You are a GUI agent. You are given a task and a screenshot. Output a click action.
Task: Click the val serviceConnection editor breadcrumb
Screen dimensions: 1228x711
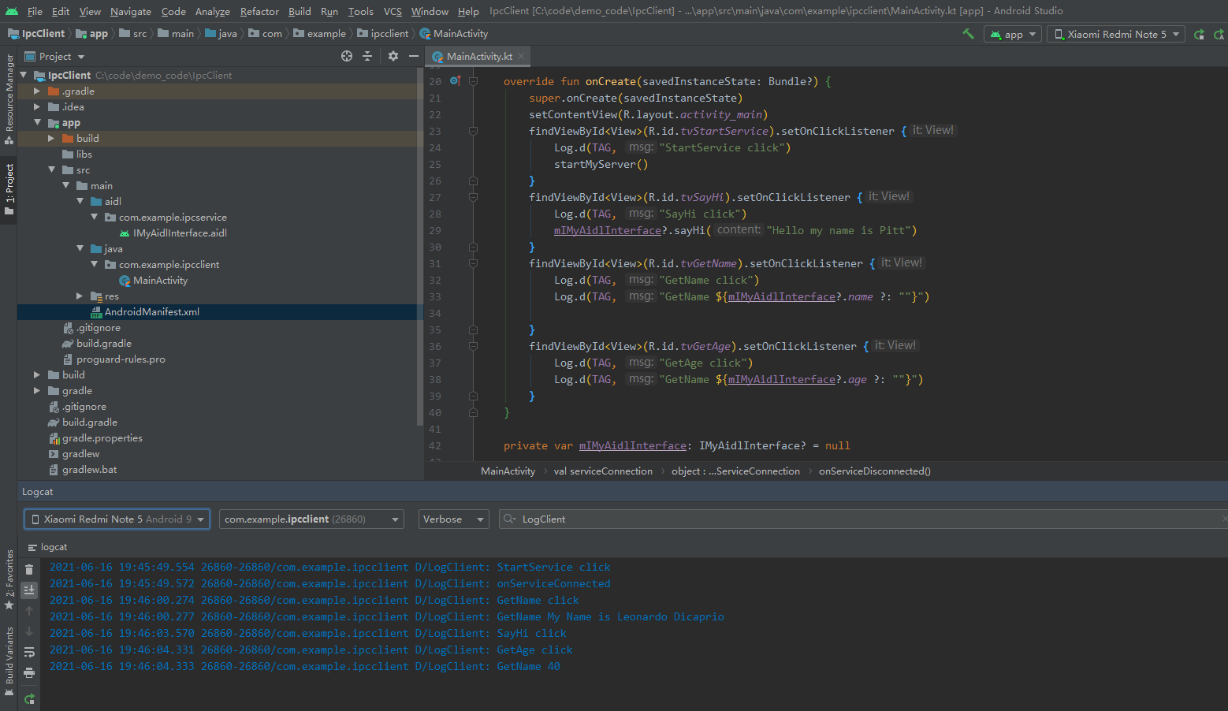[x=603, y=471]
